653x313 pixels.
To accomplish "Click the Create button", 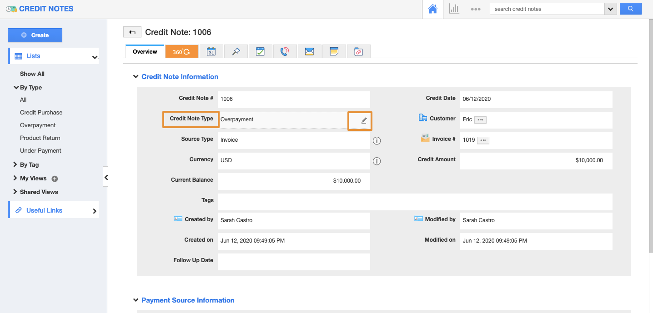I will pyautogui.click(x=35, y=35).
